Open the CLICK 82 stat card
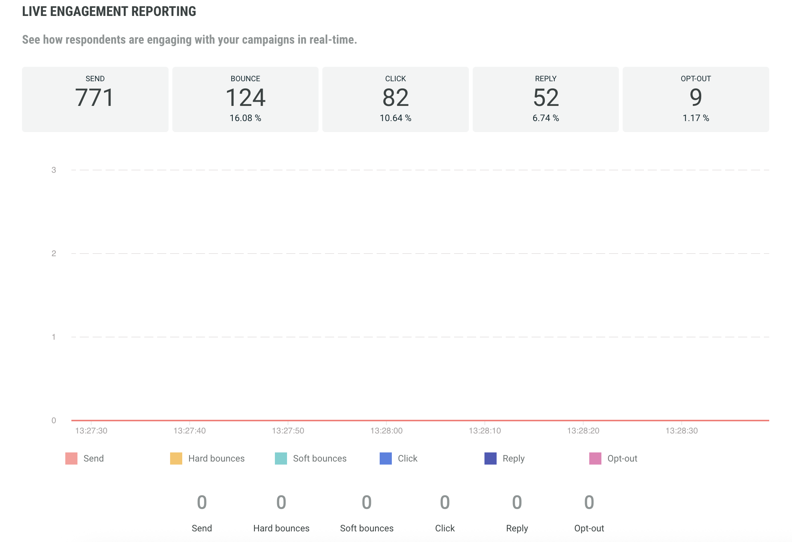The height and width of the screenshot is (542, 792). point(396,99)
